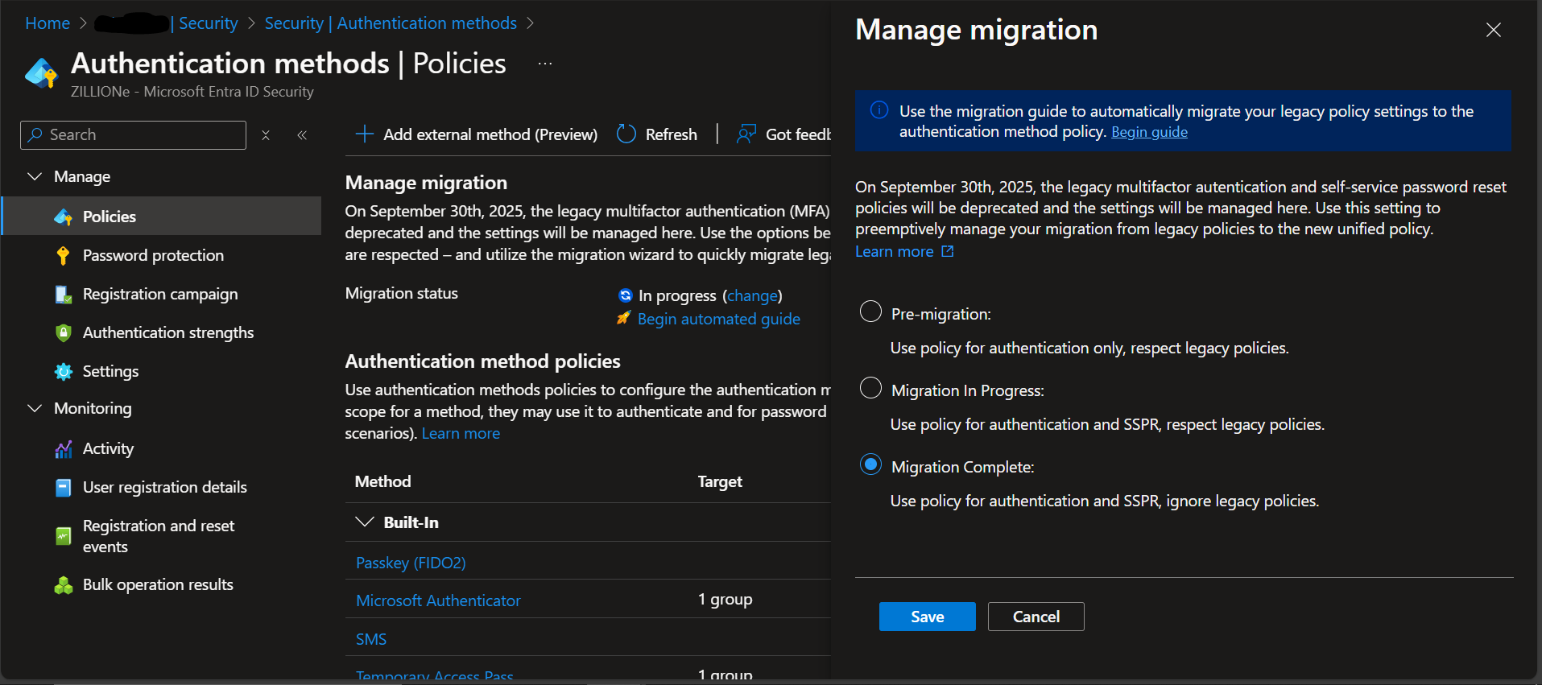Open Security | Authentication methods breadcrumb
This screenshot has width=1542, height=685.
(391, 23)
